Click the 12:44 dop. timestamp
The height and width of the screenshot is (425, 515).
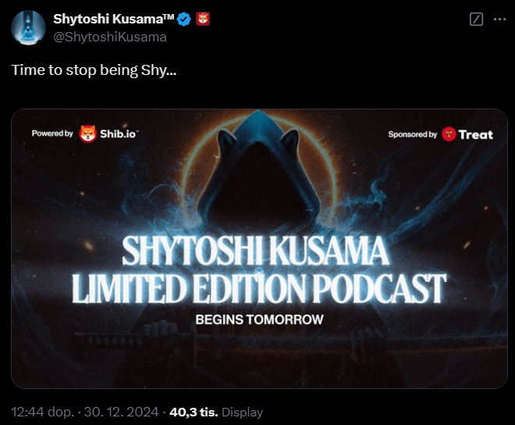coord(43,412)
